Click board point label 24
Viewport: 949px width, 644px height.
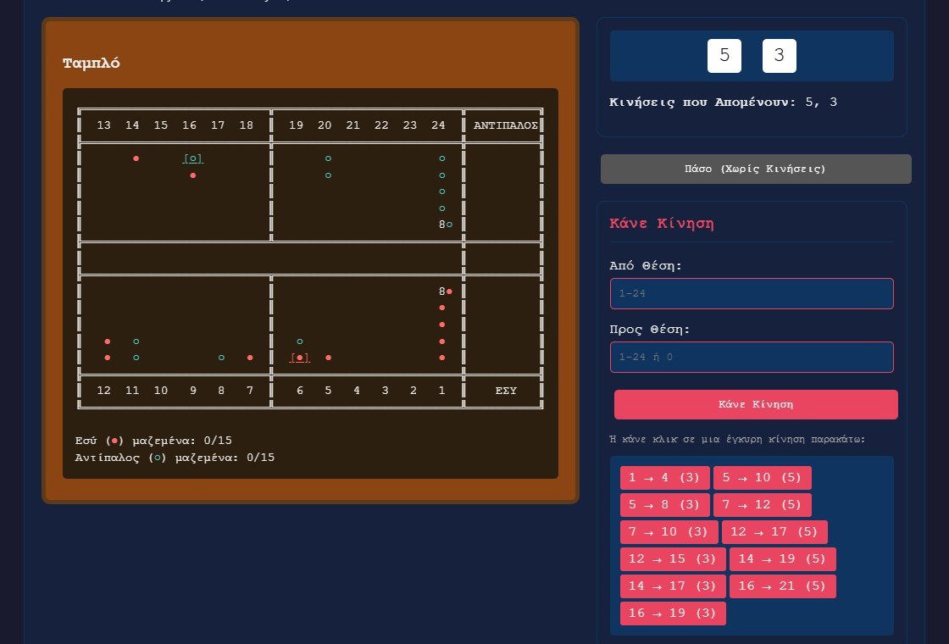coord(438,125)
